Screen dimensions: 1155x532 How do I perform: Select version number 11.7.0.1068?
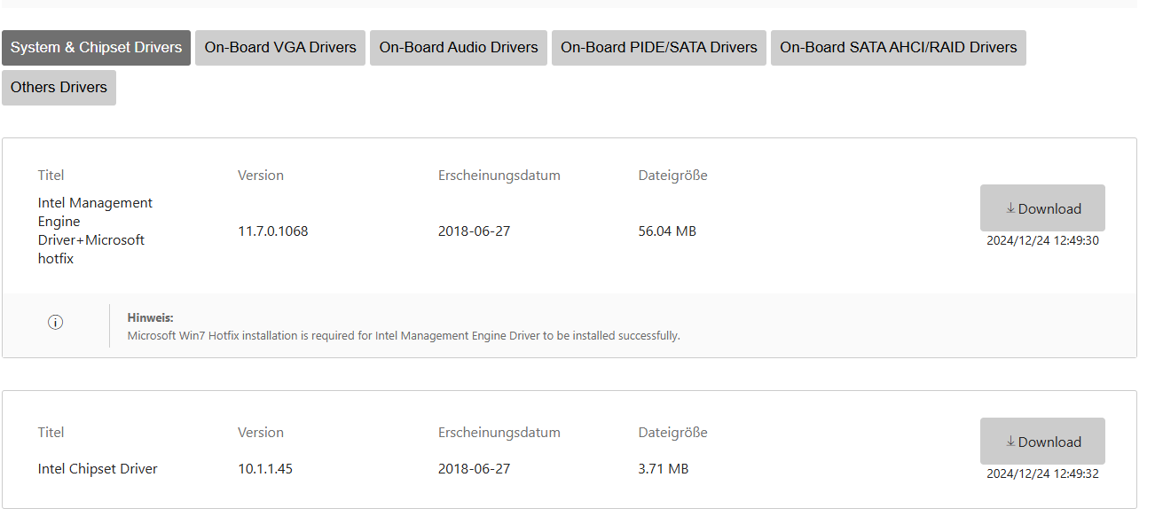pos(273,231)
